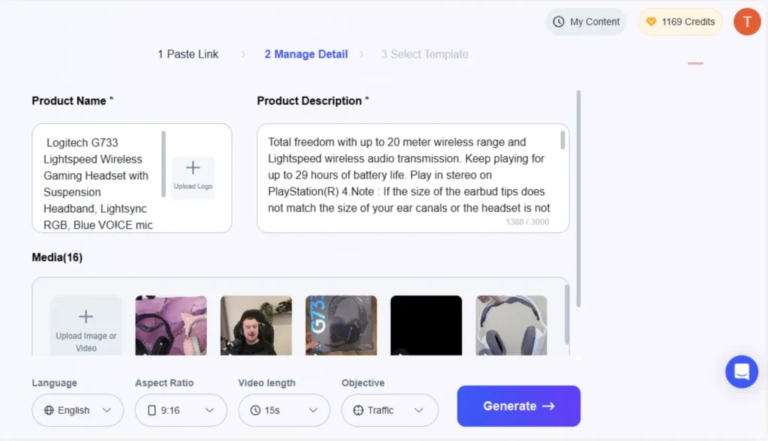The height and width of the screenshot is (441, 768).
Task: Select the black video thumbnail
Action: [x=426, y=325]
